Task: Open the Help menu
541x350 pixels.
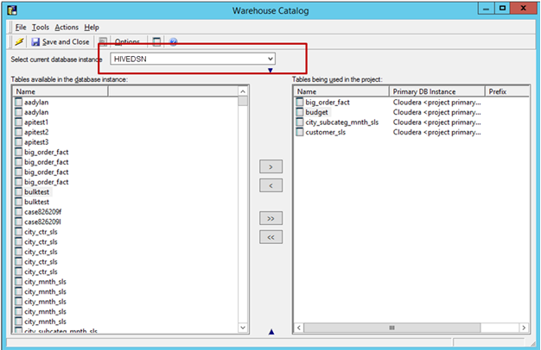Action: (92, 28)
